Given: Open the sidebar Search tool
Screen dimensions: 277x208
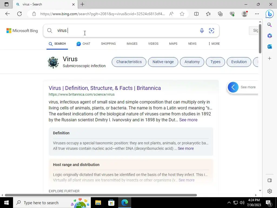Looking at the screenshot, I should [269, 25].
